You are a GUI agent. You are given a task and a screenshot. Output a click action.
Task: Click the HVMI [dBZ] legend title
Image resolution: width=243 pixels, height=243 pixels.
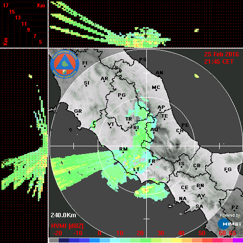pyautogui.click(x=67, y=226)
